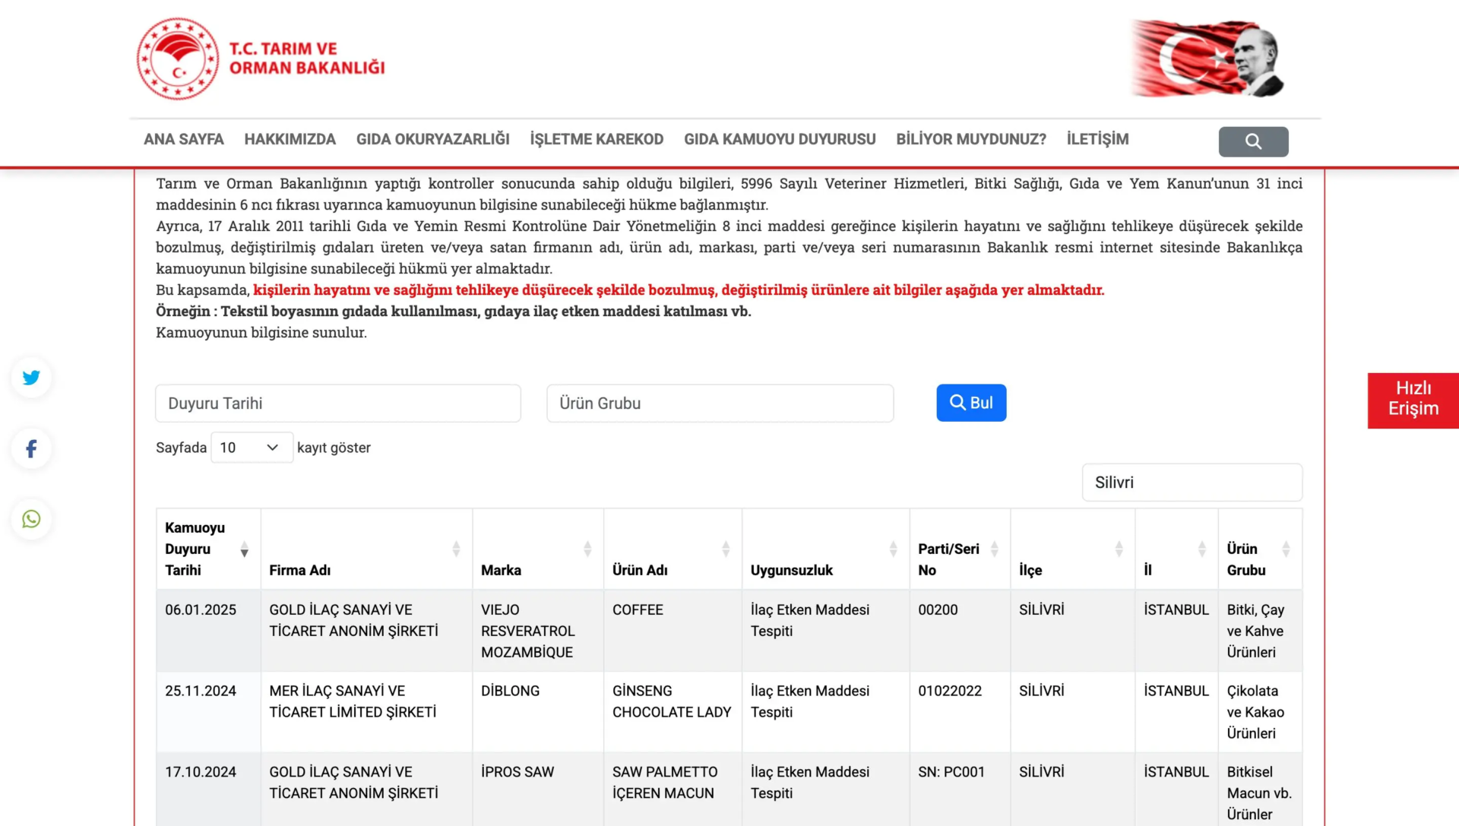Share page via Facebook icon
The image size is (1459, 826).
click(31, 448)
